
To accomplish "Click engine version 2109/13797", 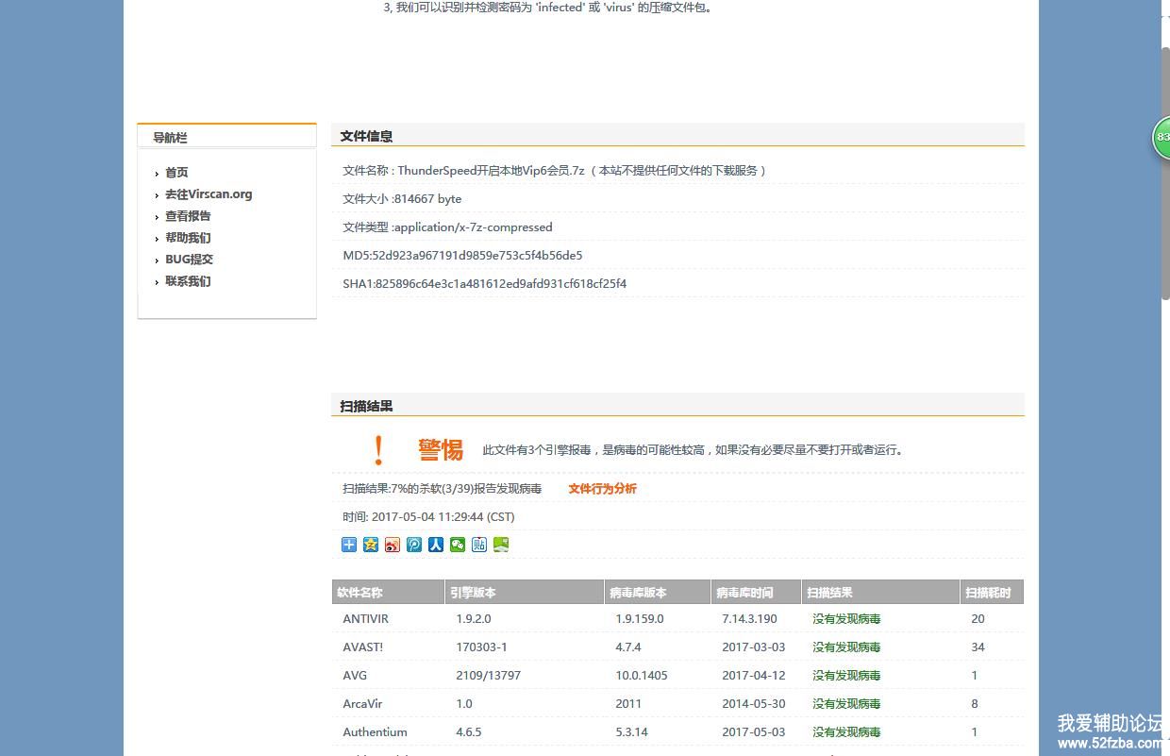I will point(488,676).
